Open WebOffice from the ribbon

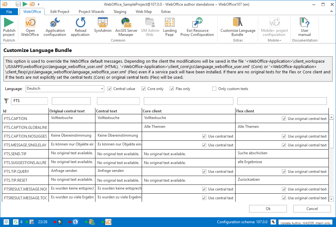coord(30,27)
